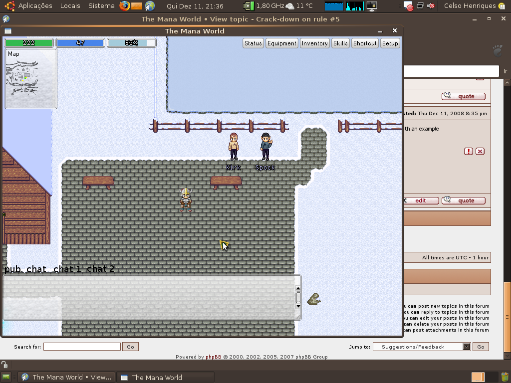Click the clock showing Qui Dez 11, 21:36
The height and width of the screenshot is (383, 511).
195,6
